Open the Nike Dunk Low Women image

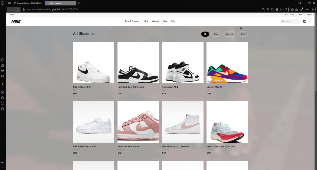pyautogui.click(x=138, y=122)
